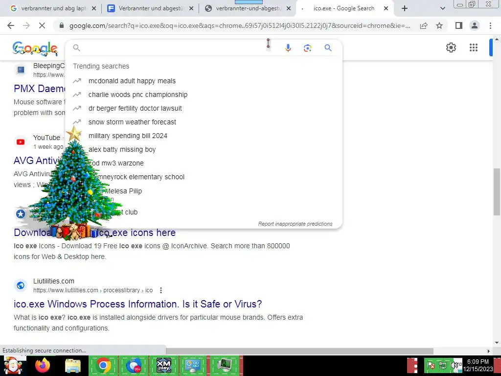Open File Explorer from the taskbar
This screenshot has height=376, width=501.
(73, 366)
